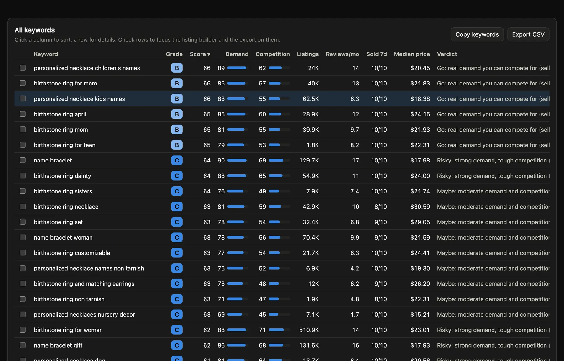564x361 pixels.
Task: Select checkbox for personalized necklace kids names
Action: pyautogui.click(x=23, y=99)
